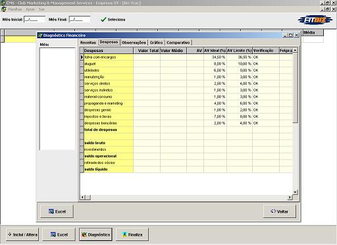Click the Diagnóstico button icon in bottom bar
Image resolution: width=337 pixels, height=245 pixels.
tap(84, 234)
